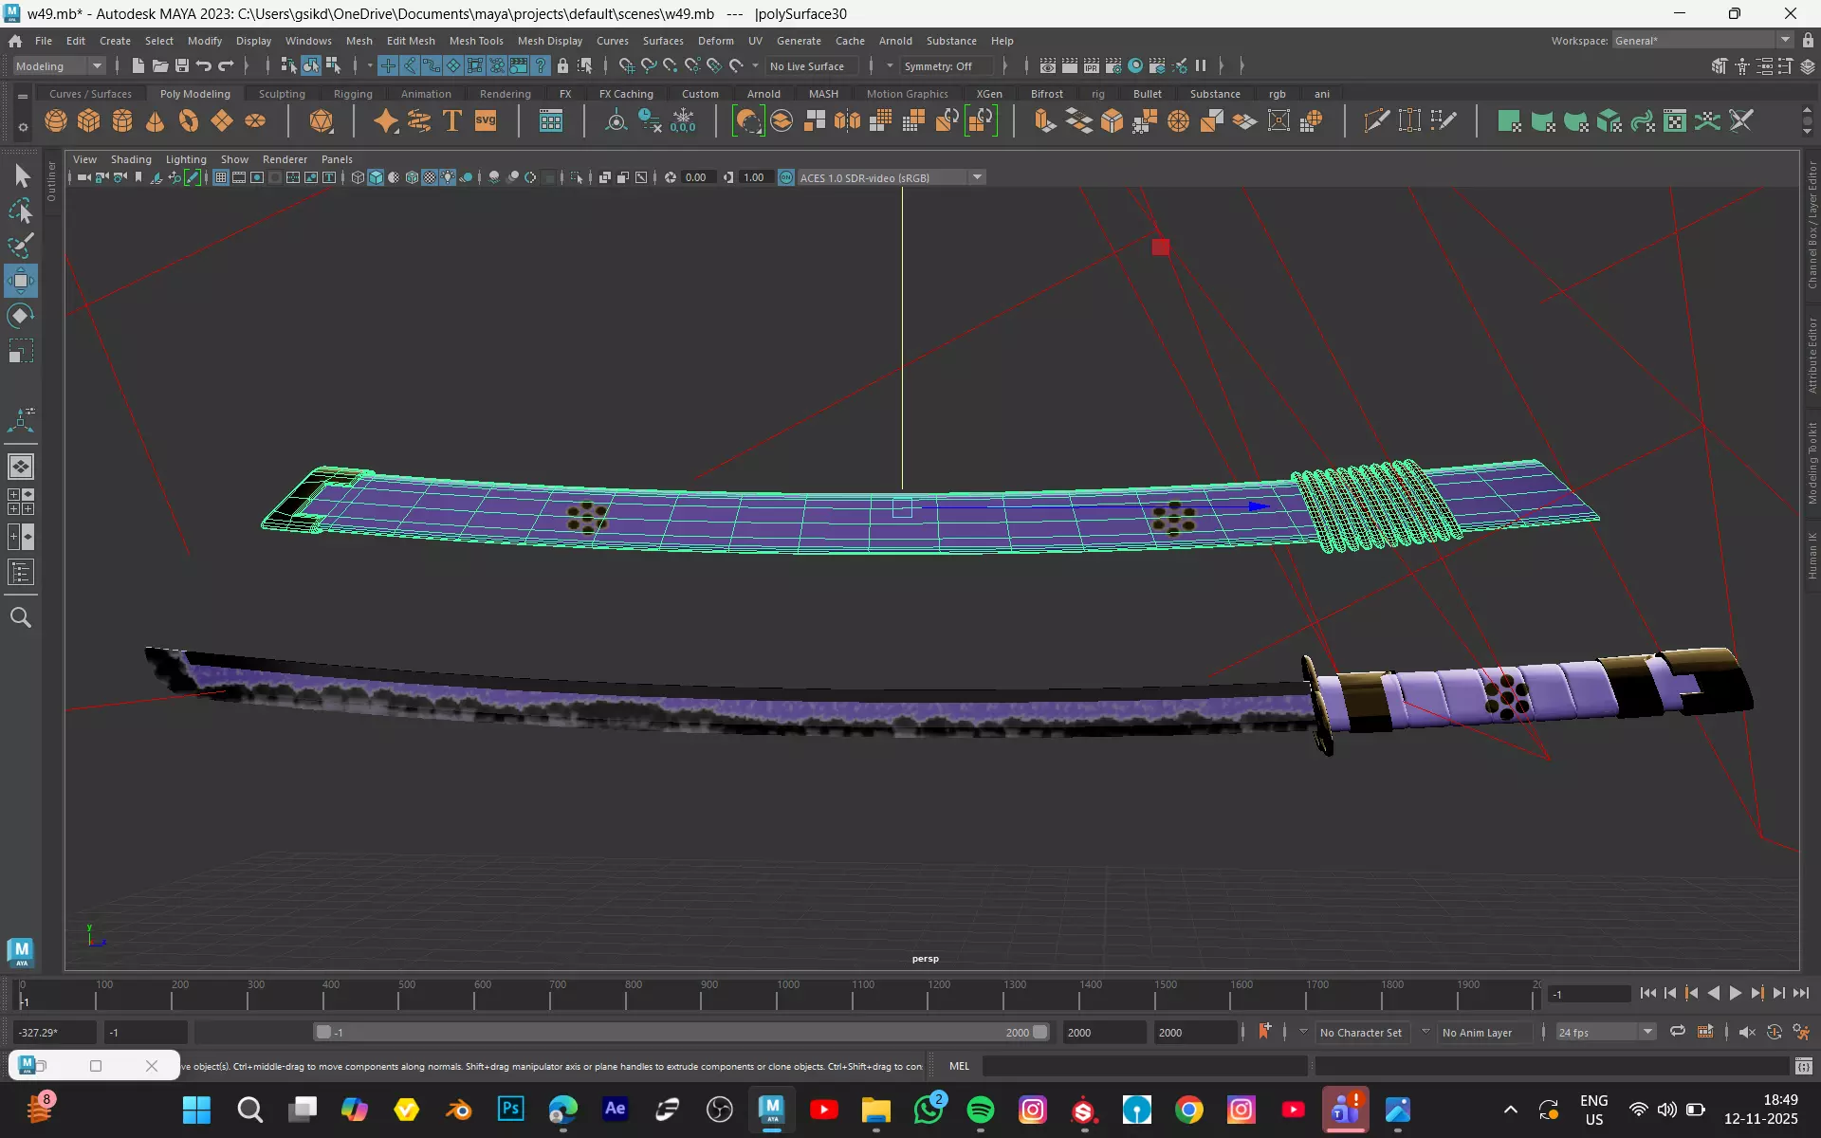
Task: Toggle snap to curves
Action: [x=649, y=65]
